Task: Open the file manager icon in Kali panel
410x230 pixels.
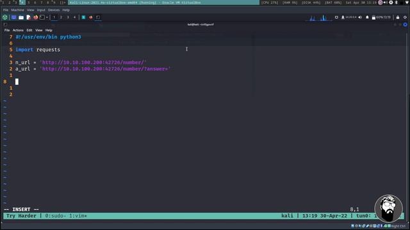Action: coord(21,17)
